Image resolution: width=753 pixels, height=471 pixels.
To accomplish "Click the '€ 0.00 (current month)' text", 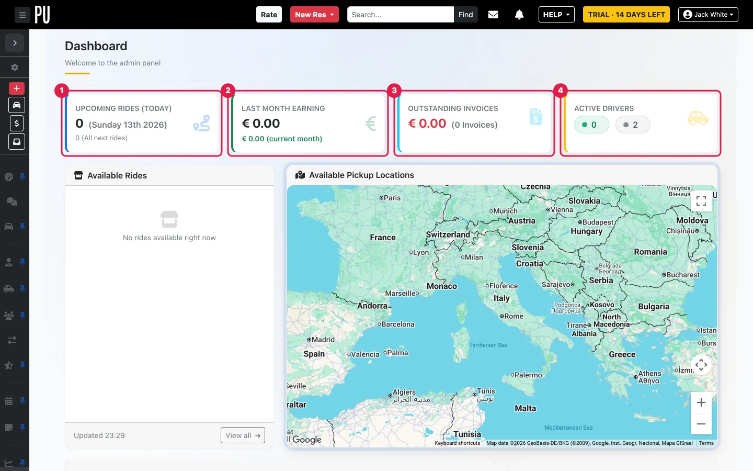I will coord(282,139).
